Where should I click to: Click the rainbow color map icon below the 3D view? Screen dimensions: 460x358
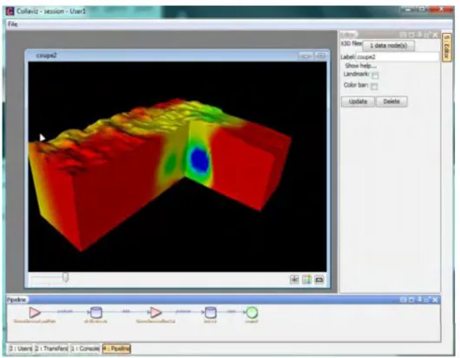306,279
